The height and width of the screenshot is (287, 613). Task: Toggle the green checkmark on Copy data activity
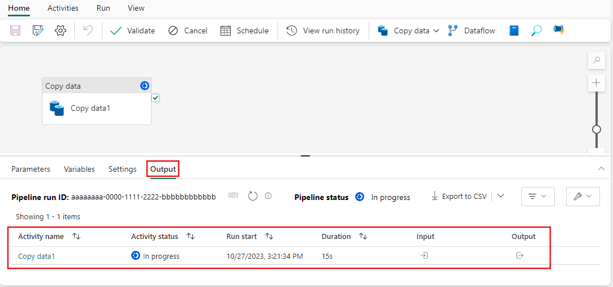pos(155,98)
